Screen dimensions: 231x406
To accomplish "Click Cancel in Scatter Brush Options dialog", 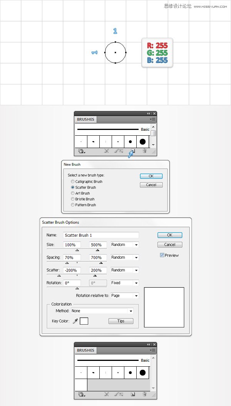I will [x=170, y=244].
